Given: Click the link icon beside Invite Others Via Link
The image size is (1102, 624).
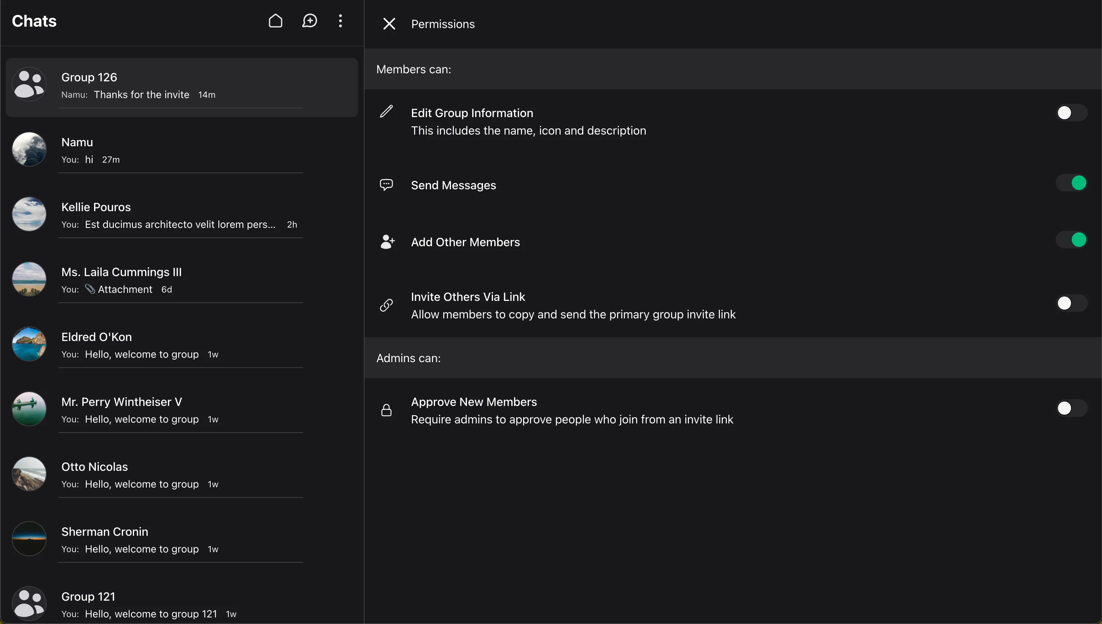Looking at the screenshot, I should tap(386, 305).
